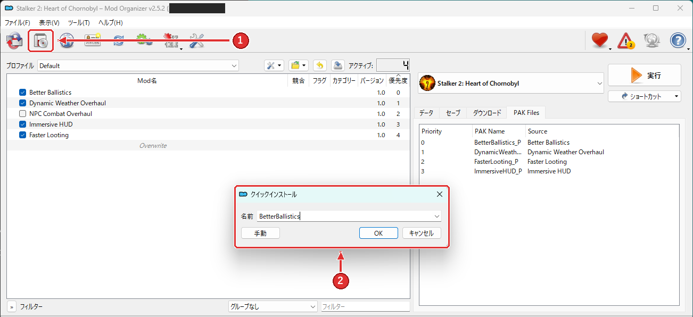Open the ヘルプ(H) menu
The height and width of the screenshot is (317, 693).
[x=111, y=23]
